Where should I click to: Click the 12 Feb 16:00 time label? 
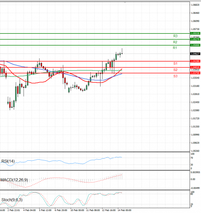point(109,210)
